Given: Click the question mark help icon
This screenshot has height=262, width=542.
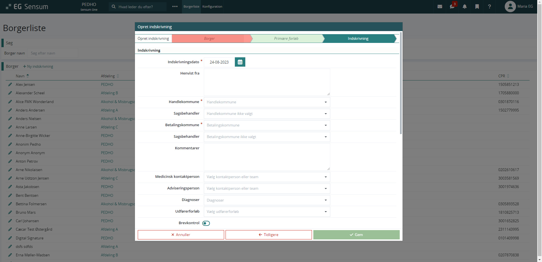Looking at the screenshot, I should pyautogui.click(x=489, y=6).
